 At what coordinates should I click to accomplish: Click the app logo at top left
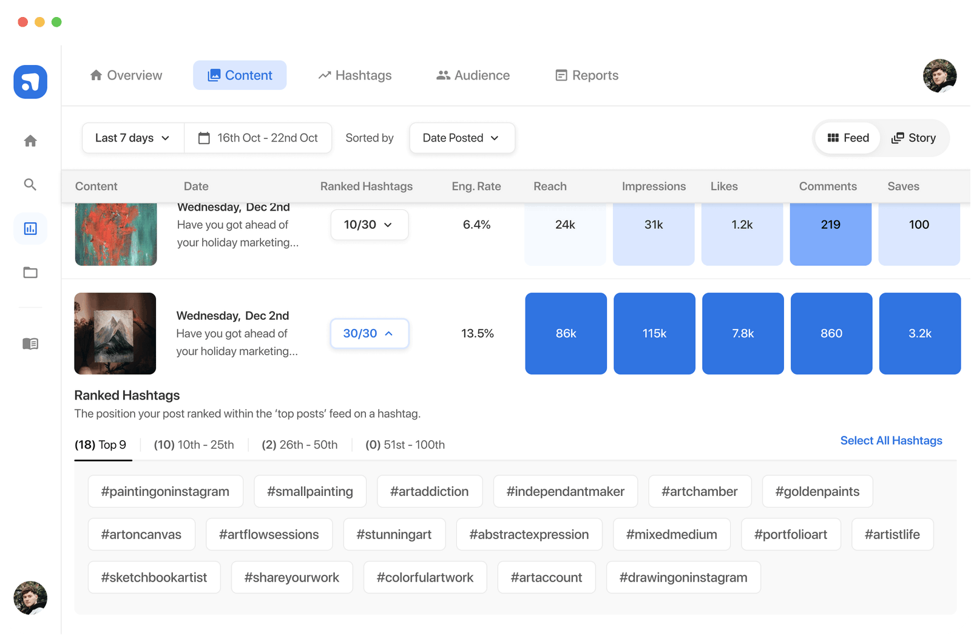click(x=30, y=81)
